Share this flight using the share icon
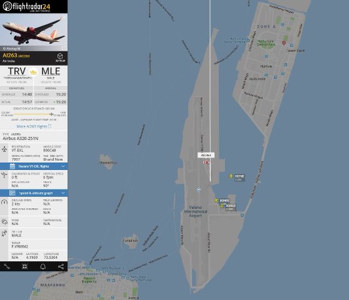Image resolution: width=349 pixels, height=300 pixels. [x=61, y=266]
